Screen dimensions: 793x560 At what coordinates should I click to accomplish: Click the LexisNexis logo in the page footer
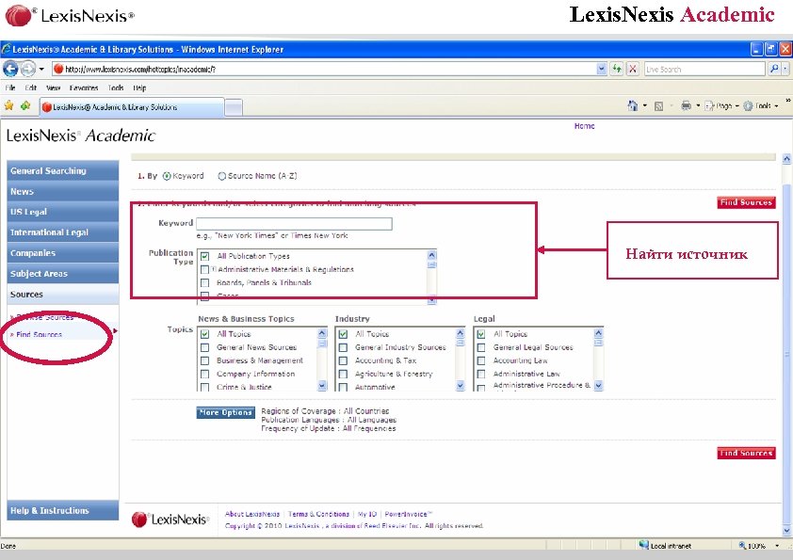click(170, 520)
